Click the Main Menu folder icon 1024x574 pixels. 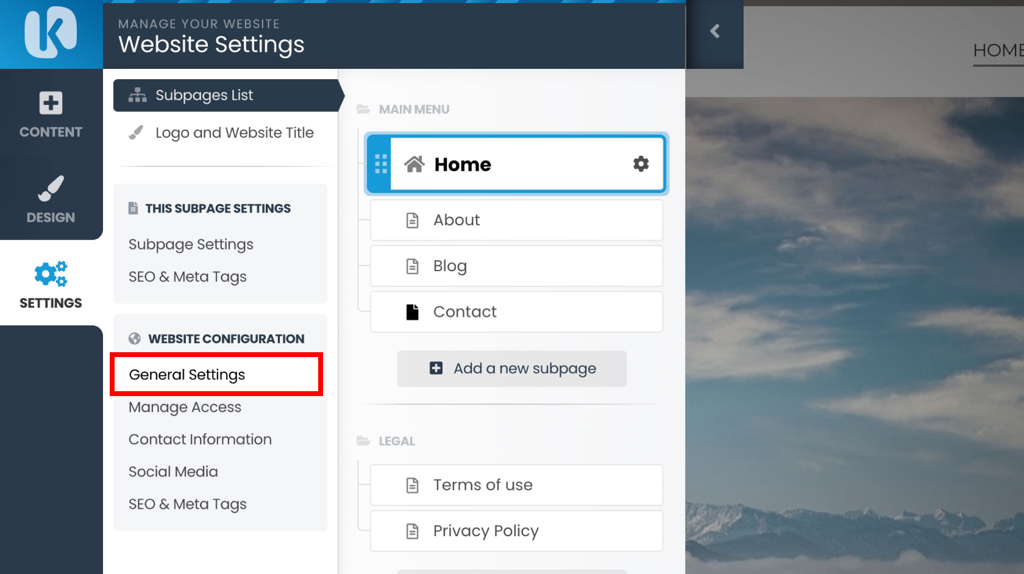point(363,109)
